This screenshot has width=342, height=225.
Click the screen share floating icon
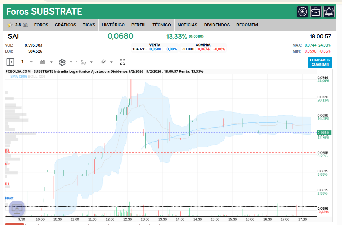point(17,209)
